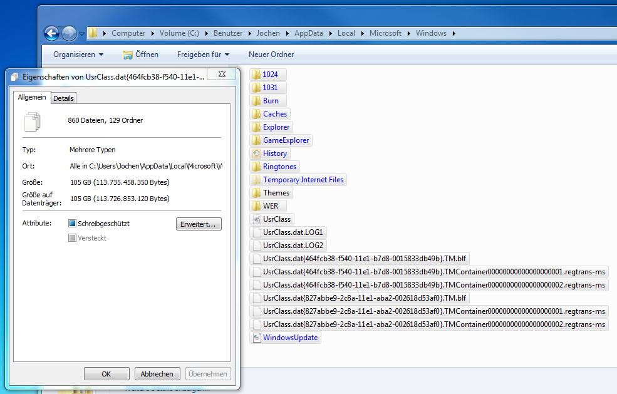Expand arrow after Volume (C:) breadcrumb
The width and height of the screenshot is (617, 394).
point(206,33)
